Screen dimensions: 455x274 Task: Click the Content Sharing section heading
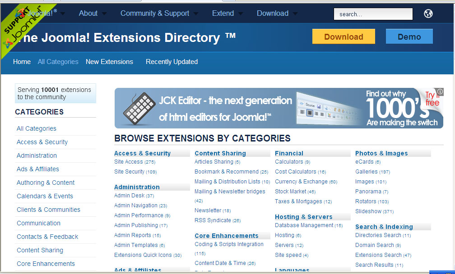pyautogui.click(x=220, y=153)
